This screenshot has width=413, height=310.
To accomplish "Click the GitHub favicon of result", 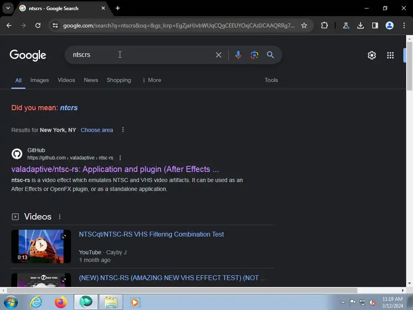I will 17,154.
